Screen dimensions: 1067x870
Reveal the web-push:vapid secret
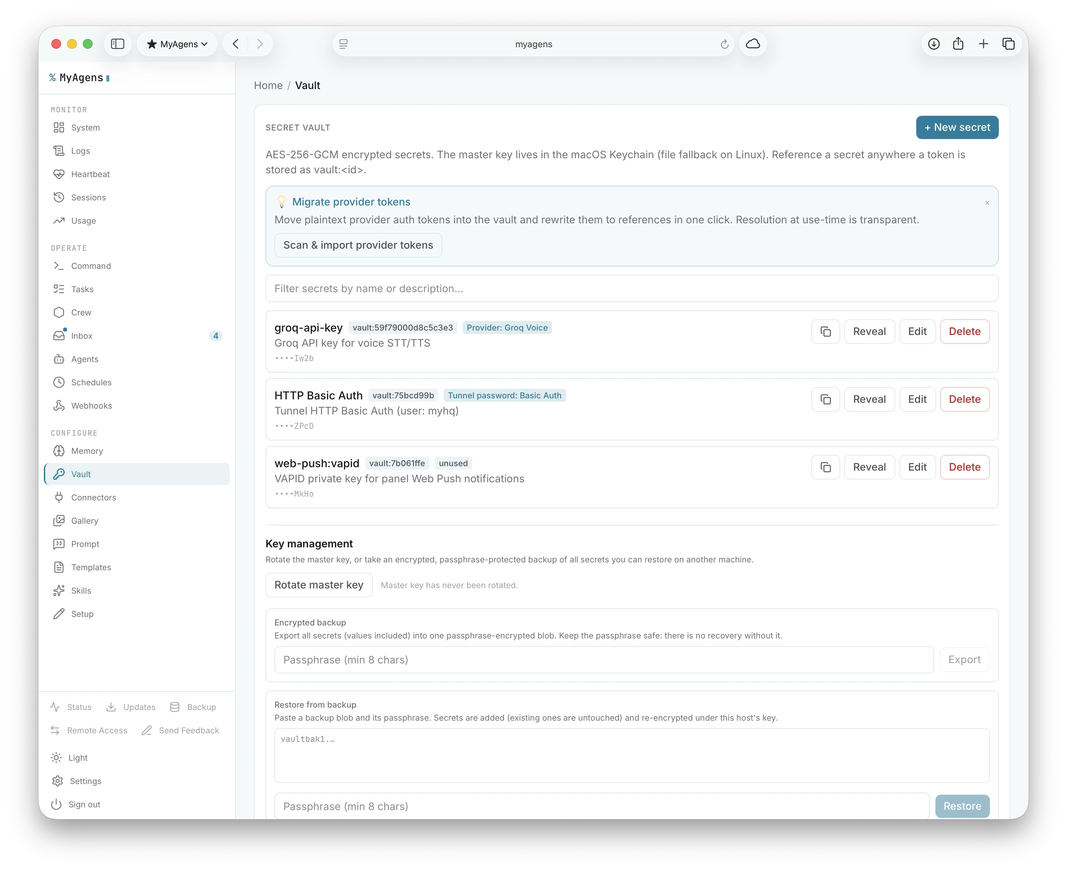[x=869, y=467]
